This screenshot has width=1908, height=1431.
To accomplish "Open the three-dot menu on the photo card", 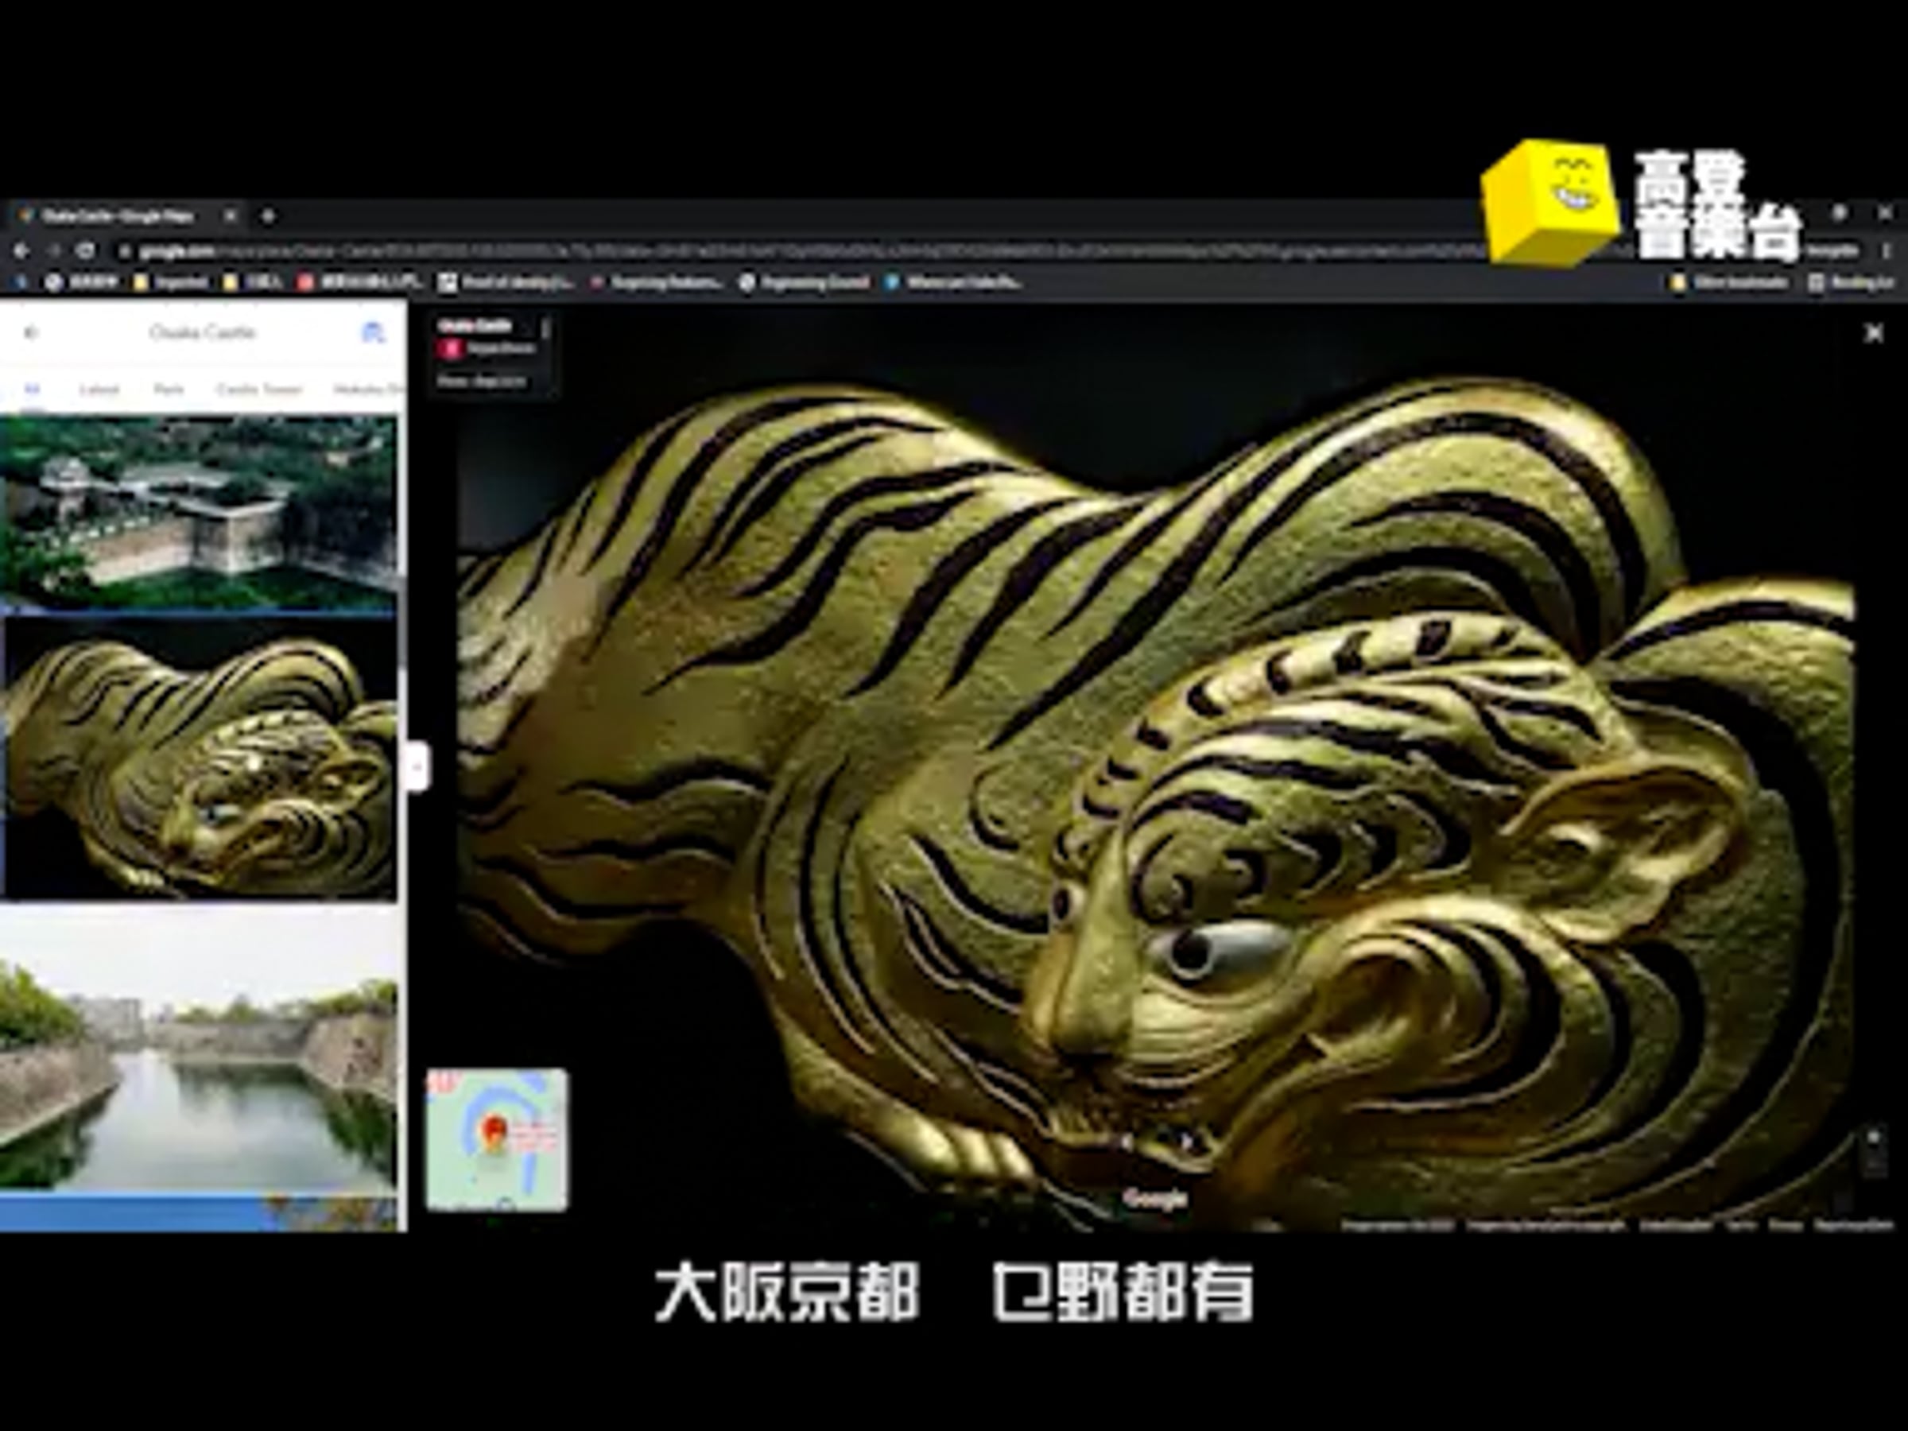I will click(545, 328).
